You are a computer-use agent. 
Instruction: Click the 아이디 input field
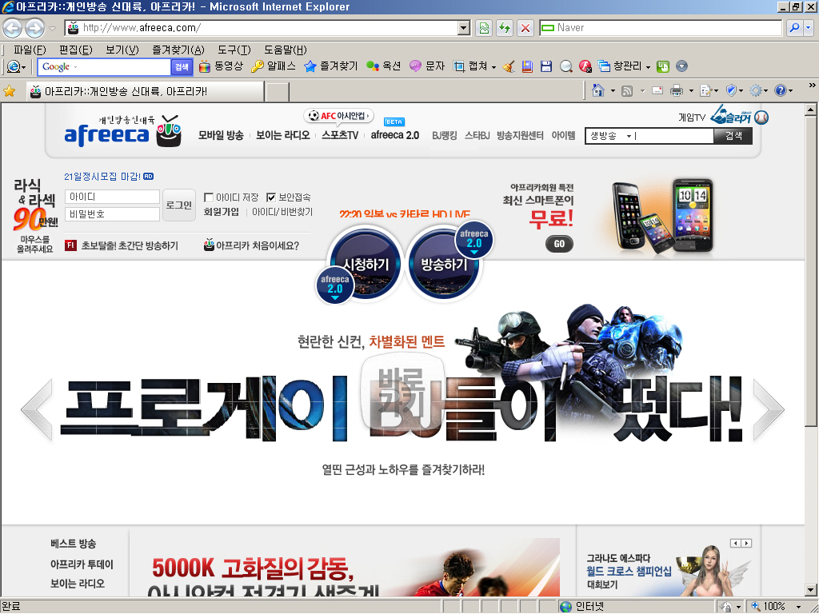[112, 197]
